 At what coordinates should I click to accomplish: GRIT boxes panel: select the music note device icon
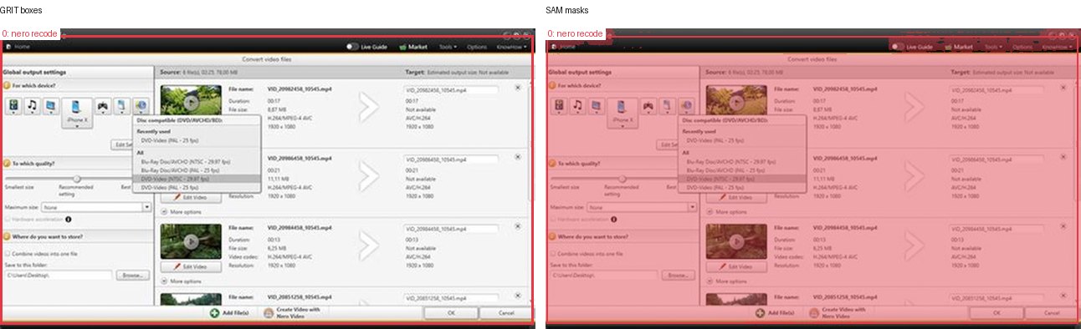pos(33,105)
